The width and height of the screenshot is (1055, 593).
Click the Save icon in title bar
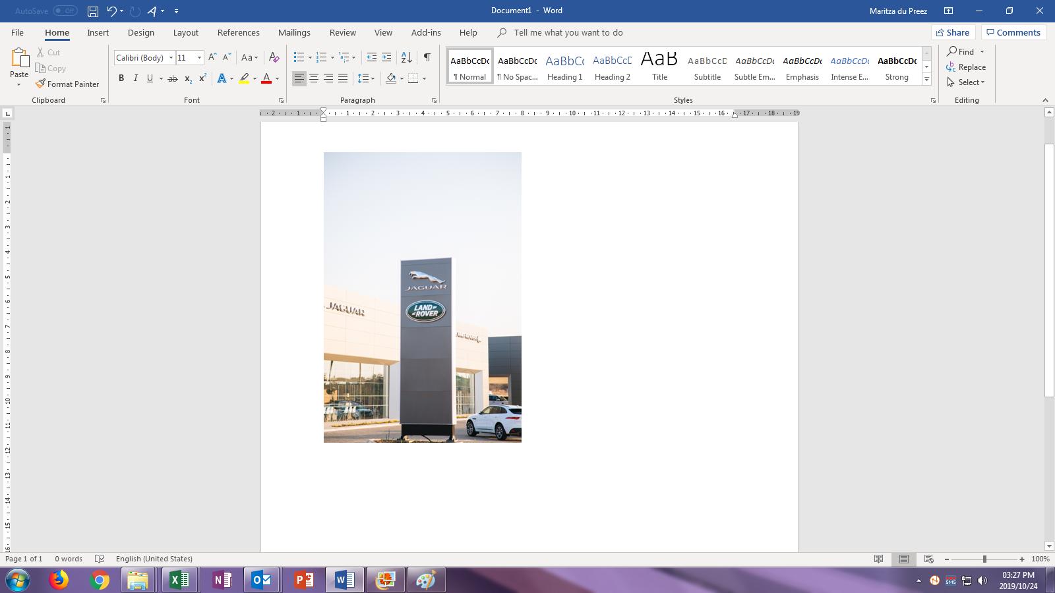(93, 11)
